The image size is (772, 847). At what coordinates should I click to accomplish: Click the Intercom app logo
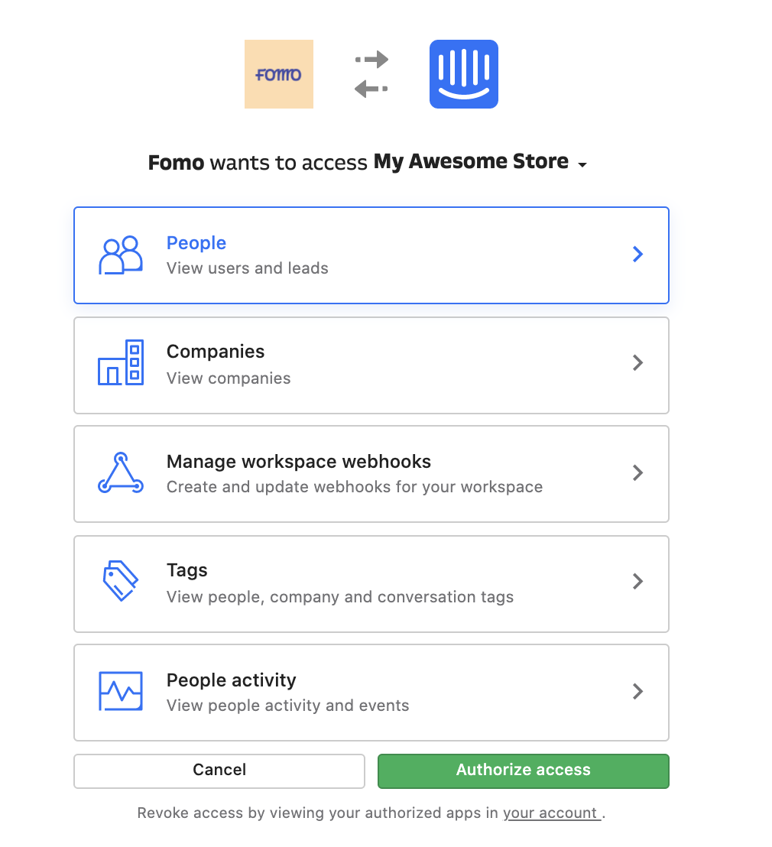tap(464, 73)
